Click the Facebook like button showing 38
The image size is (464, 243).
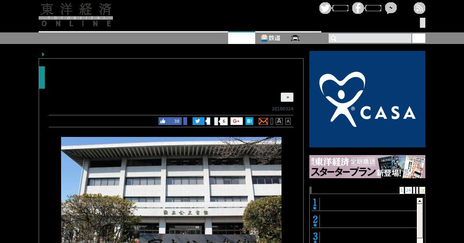170,121
